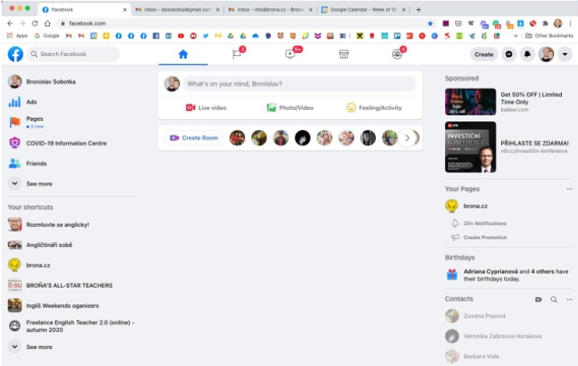Viewport: 578px width, 366px height.
Task: Open Messenger from the top bar
Action: click(x=509, y=54)
